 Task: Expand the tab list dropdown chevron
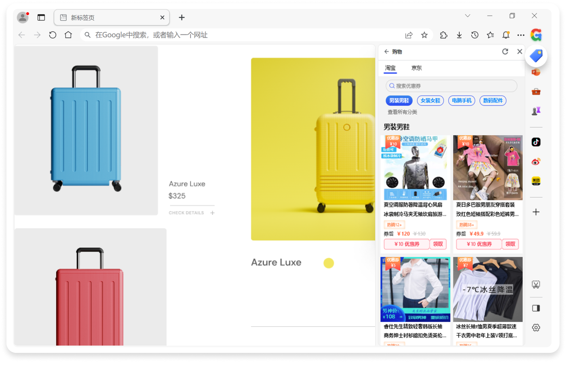(468, 16)
